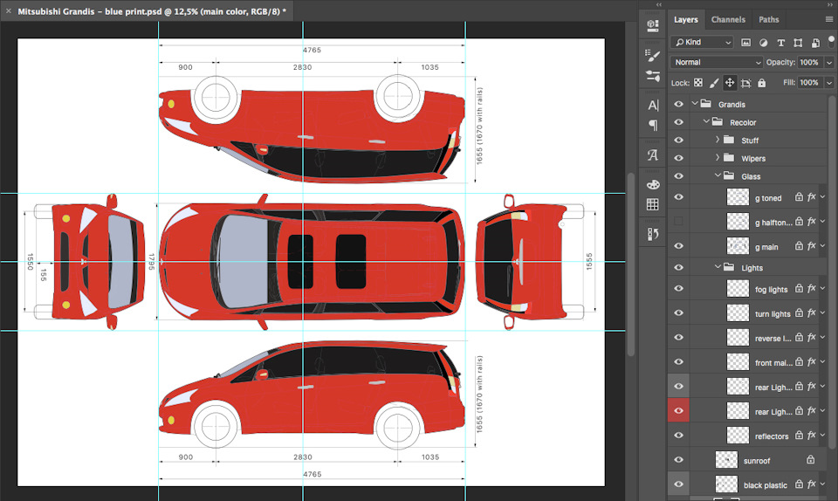Click the fx icon on reflectors layer

tap(811, 436)
